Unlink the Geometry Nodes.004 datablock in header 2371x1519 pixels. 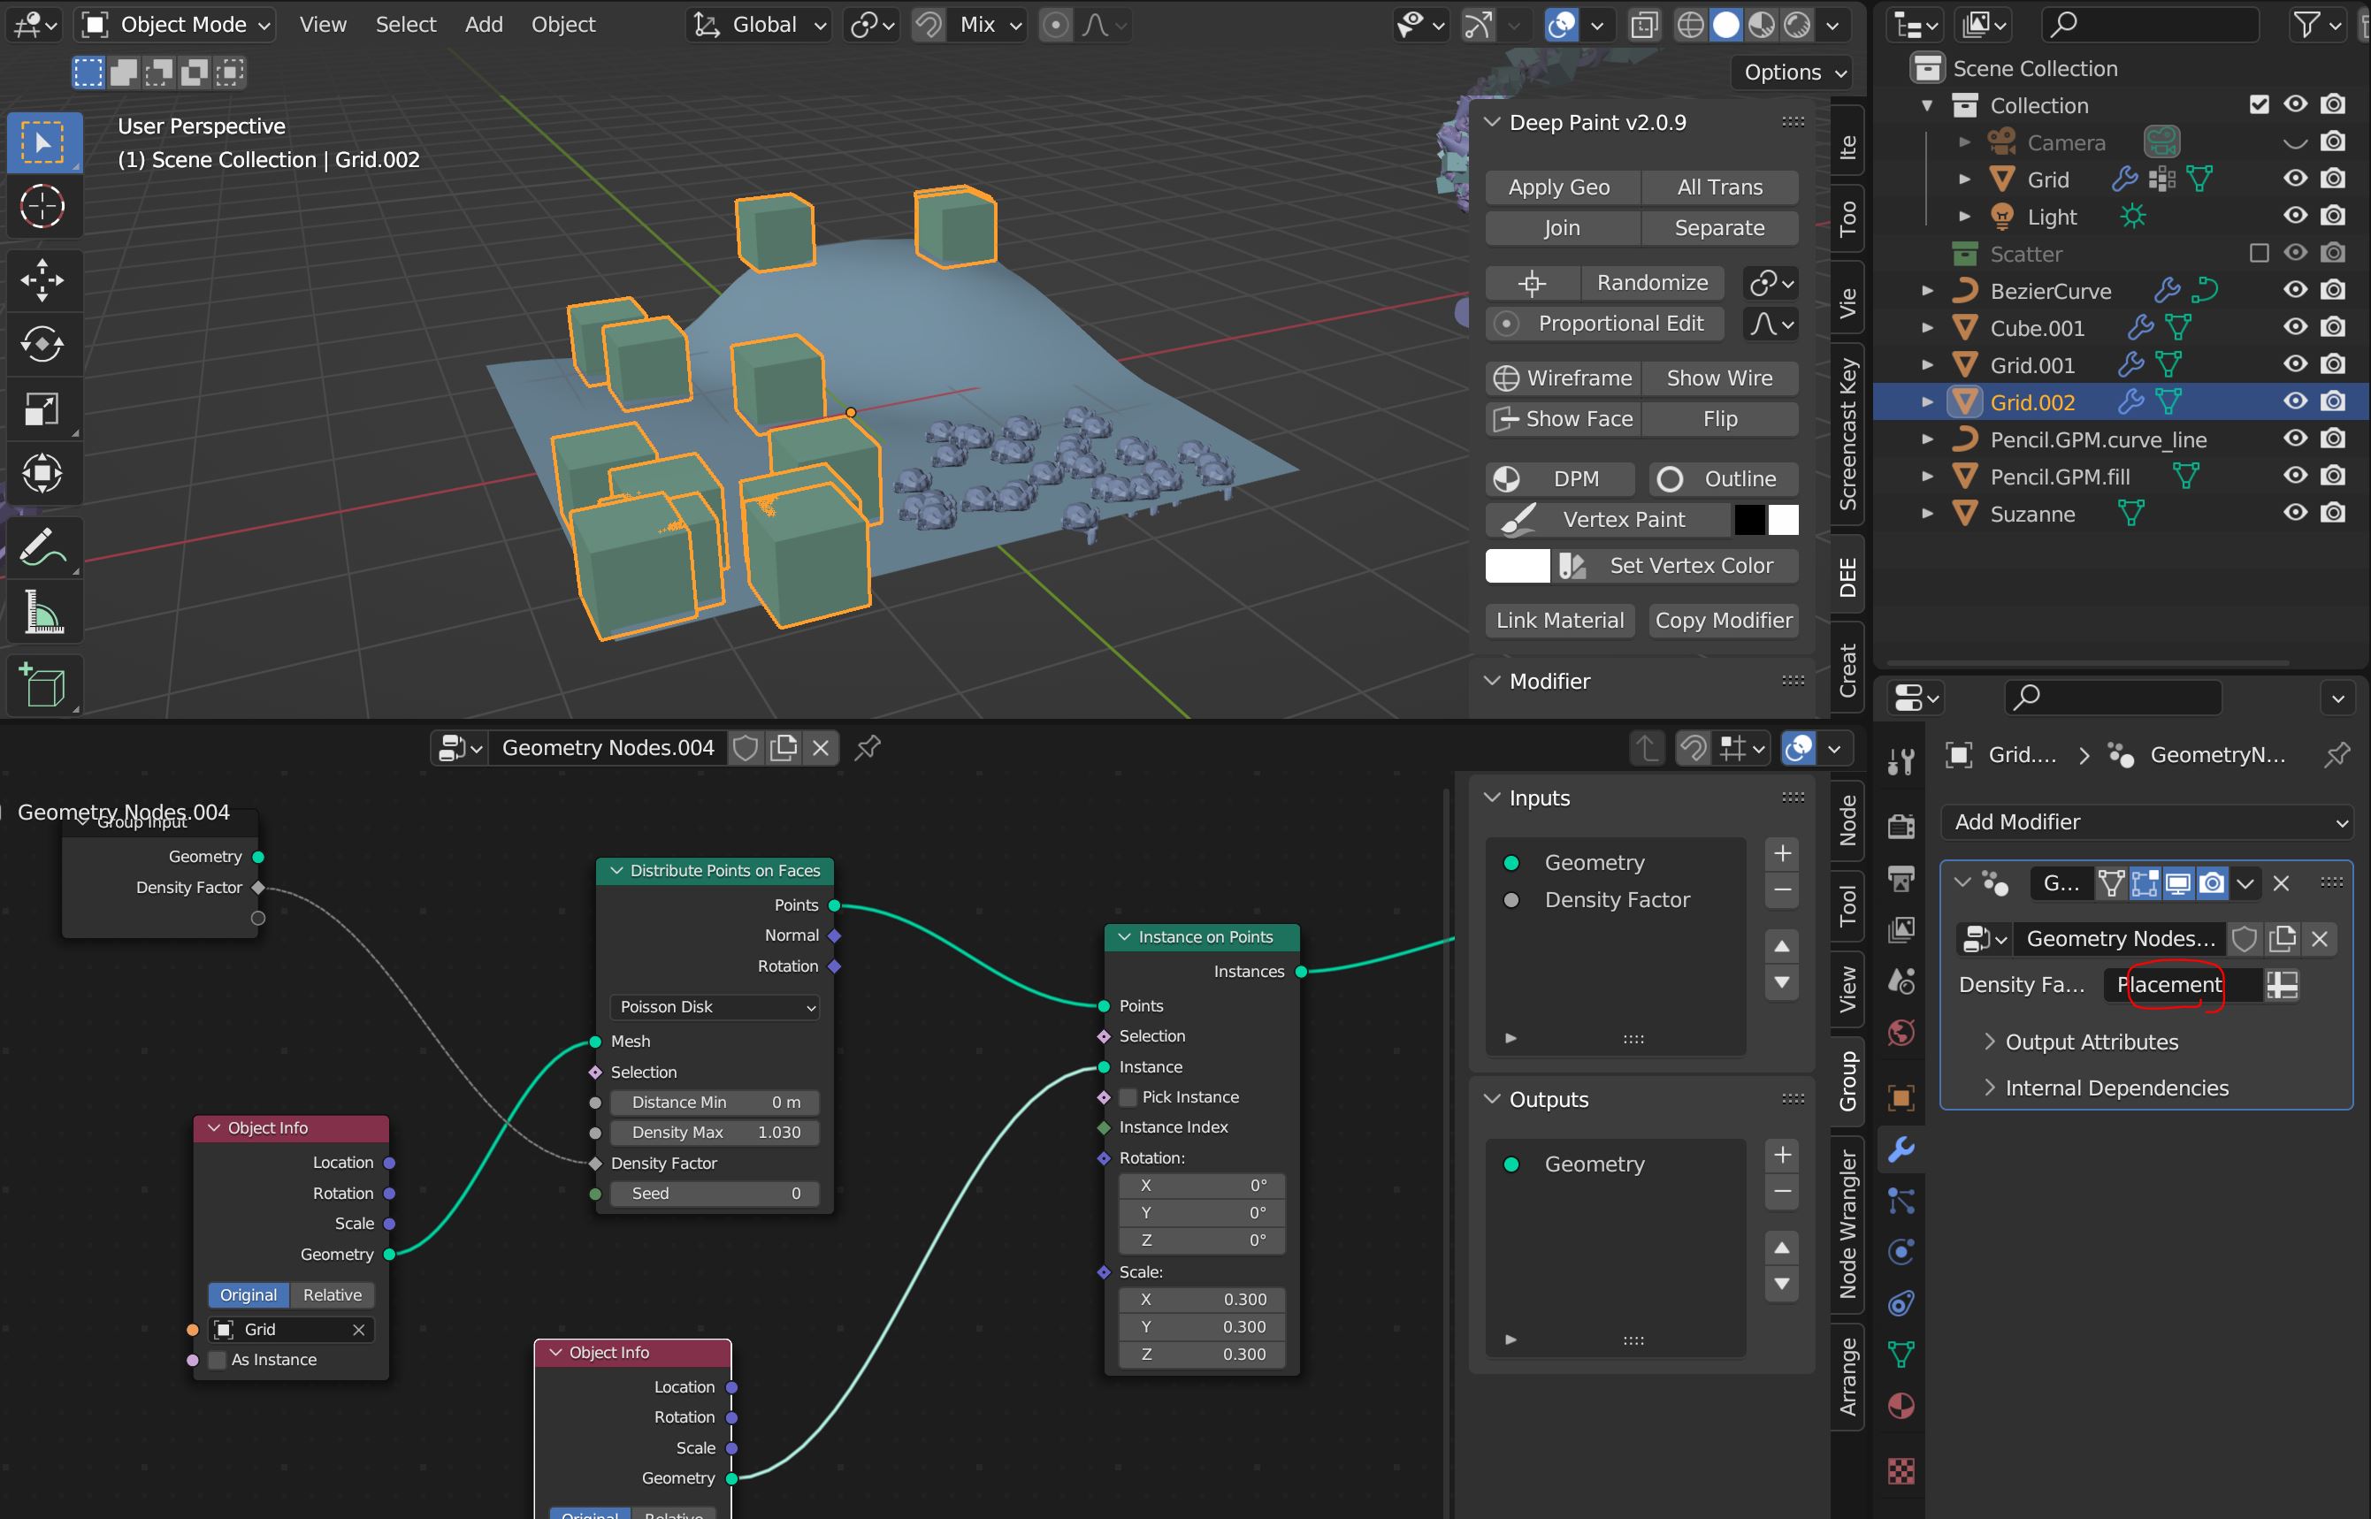click(x=821, y=748)
